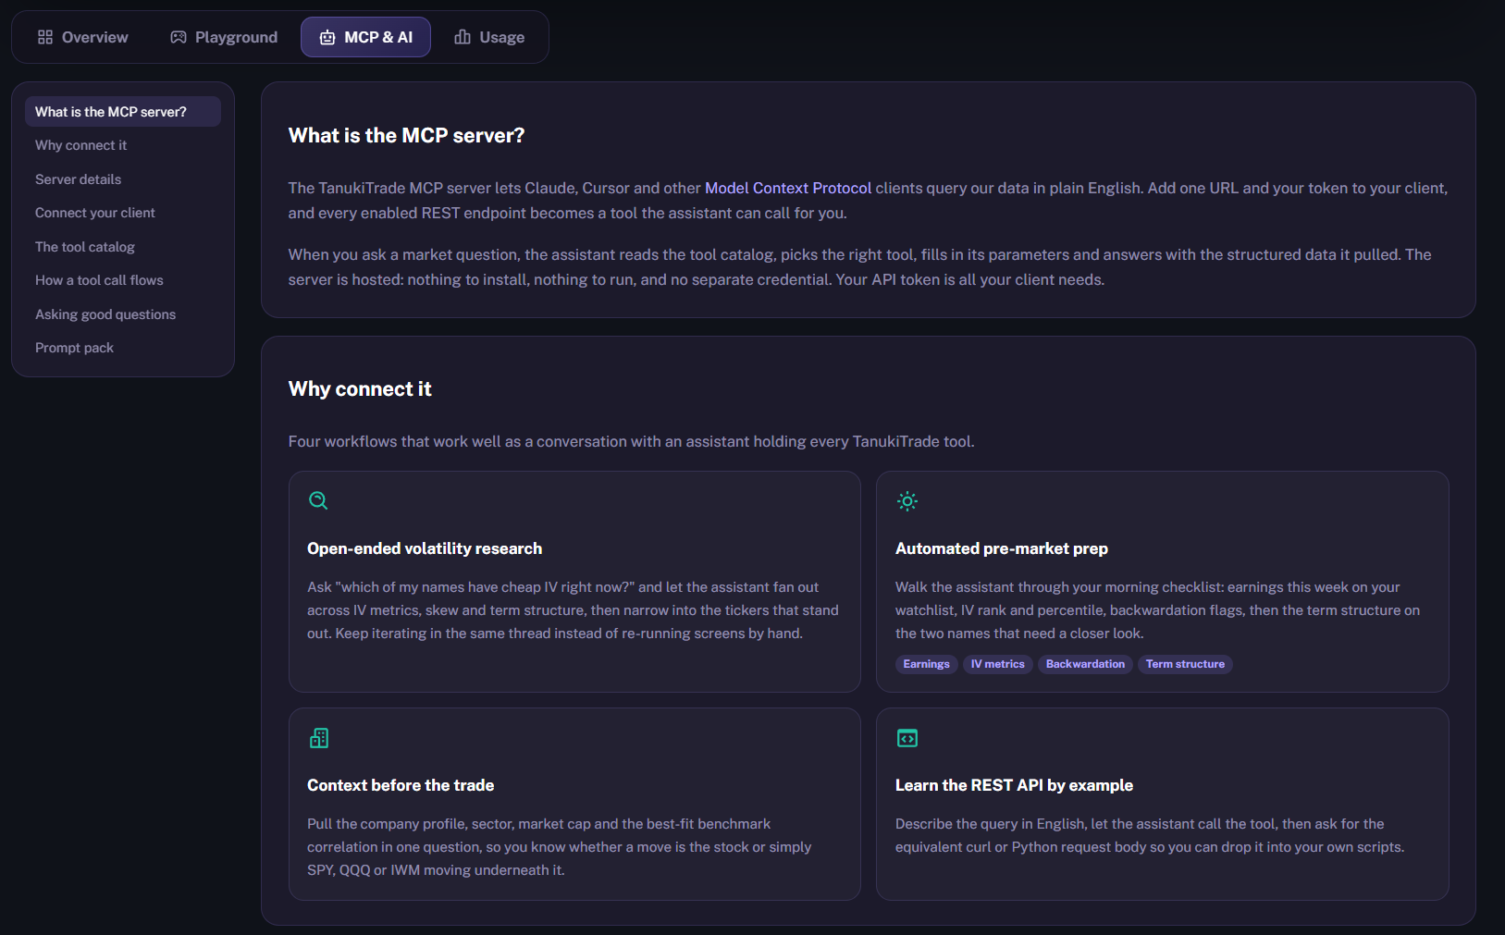Click the code window icon above Learn the REST API

907,738
